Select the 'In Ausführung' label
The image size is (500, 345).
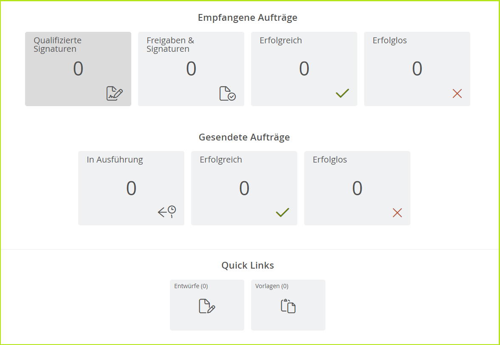(115, 160)
